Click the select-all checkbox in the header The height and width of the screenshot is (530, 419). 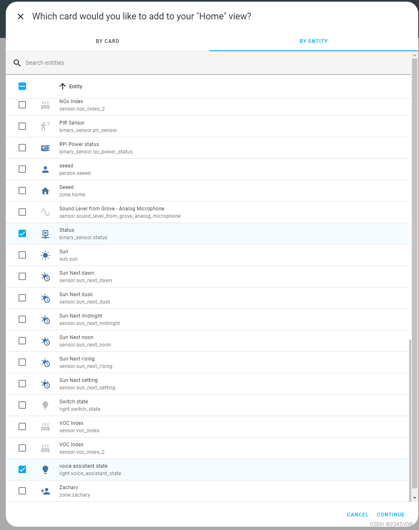tap(22, 86)
